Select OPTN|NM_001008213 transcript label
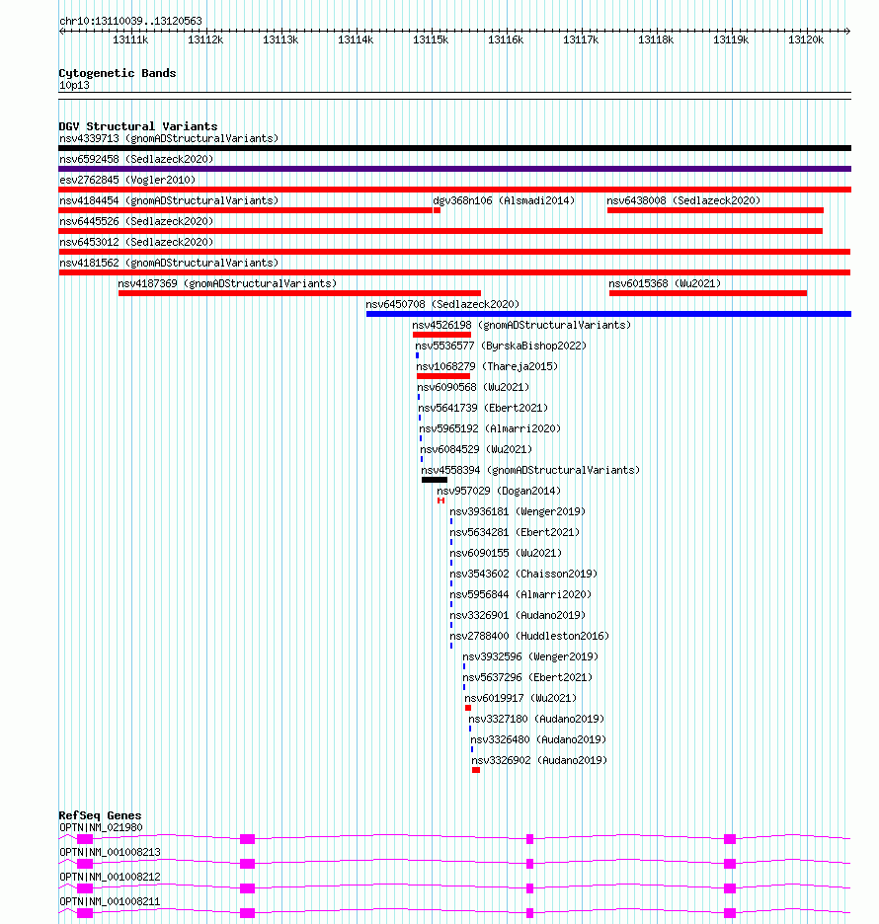 [x=110, y=852]
